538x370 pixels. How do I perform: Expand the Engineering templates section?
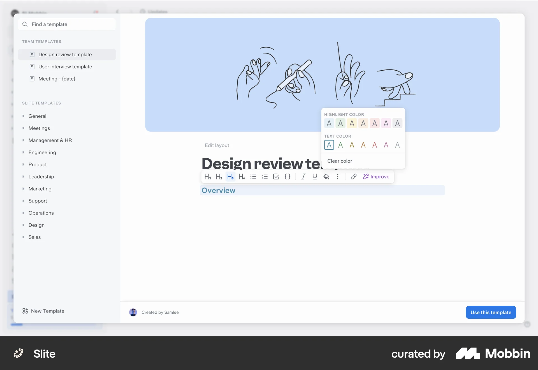click(43, 152)
